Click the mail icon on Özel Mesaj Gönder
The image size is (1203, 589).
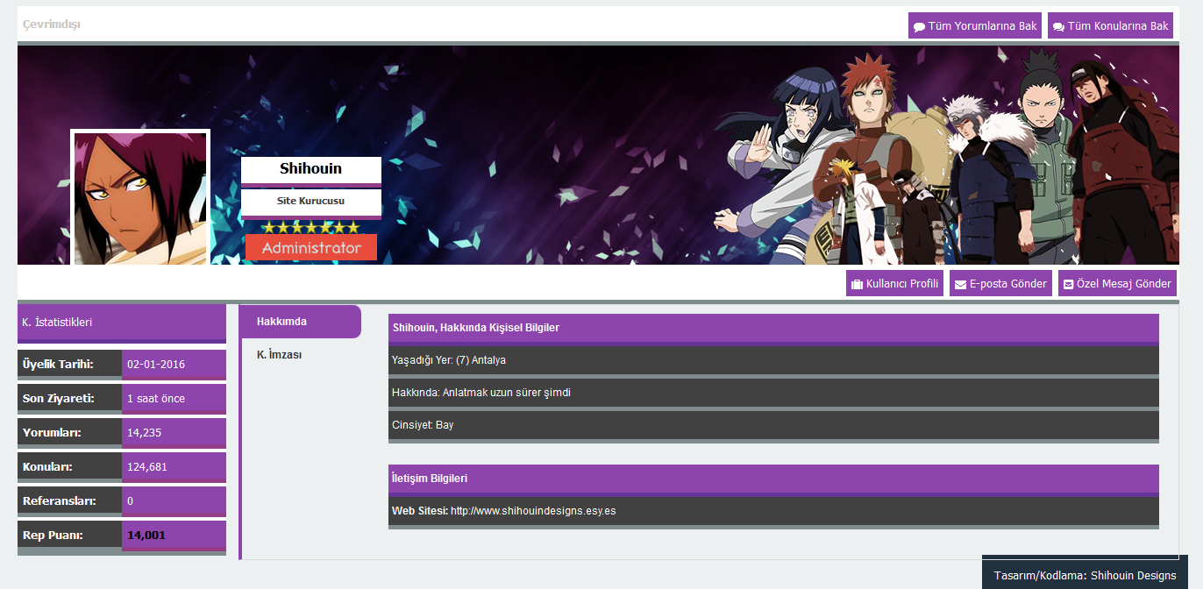pyautogui.click(x=1069, y=284)
